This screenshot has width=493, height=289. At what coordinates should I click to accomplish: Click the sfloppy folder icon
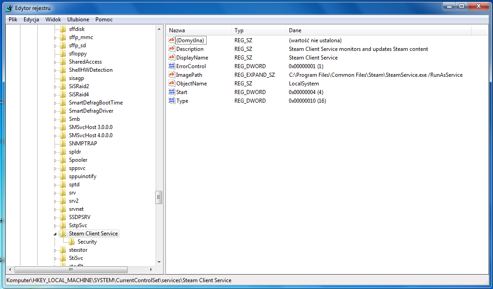(x=63, y=54)
